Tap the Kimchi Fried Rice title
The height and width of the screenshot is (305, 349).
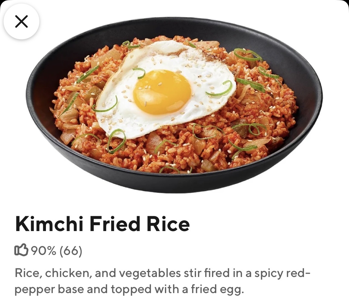(102, 224)
